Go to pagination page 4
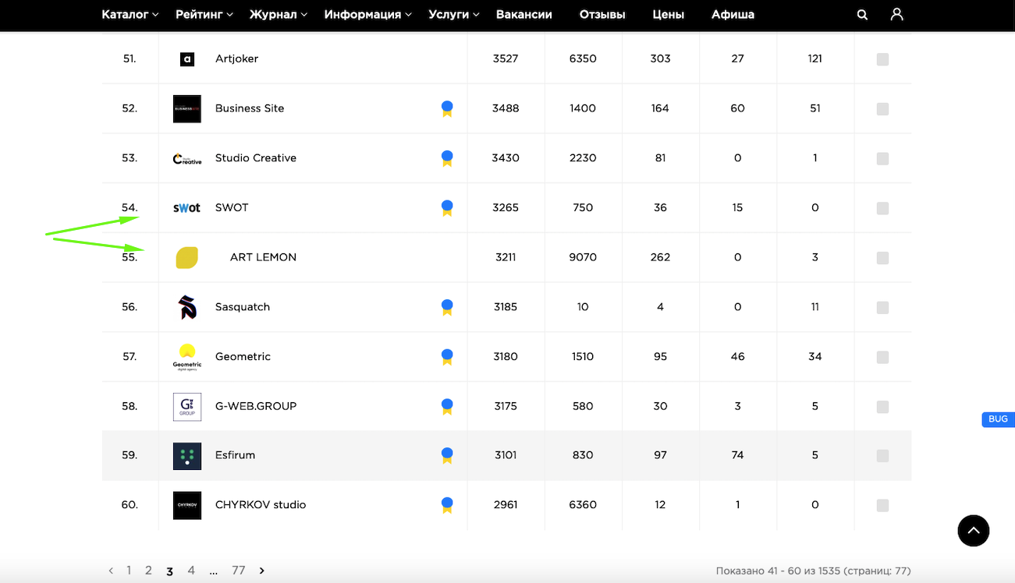The height and width of the screenshot is (583, 1015). coord(191,571)
